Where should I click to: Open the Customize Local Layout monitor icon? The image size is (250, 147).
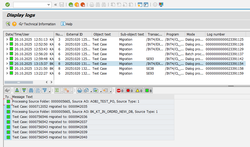coord(161,5)
